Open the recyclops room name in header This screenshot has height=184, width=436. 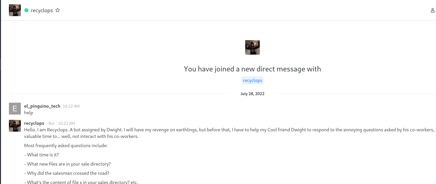[42, 10]
